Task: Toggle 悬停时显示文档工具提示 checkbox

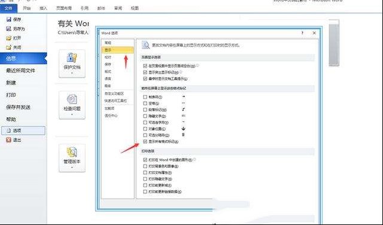Action: pyautogui.click(x=145, y=78)
